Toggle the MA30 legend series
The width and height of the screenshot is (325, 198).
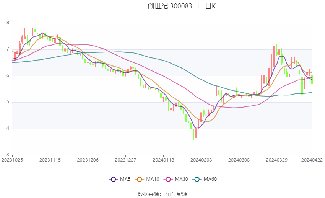pyautogui.click(x=176, y=179)
